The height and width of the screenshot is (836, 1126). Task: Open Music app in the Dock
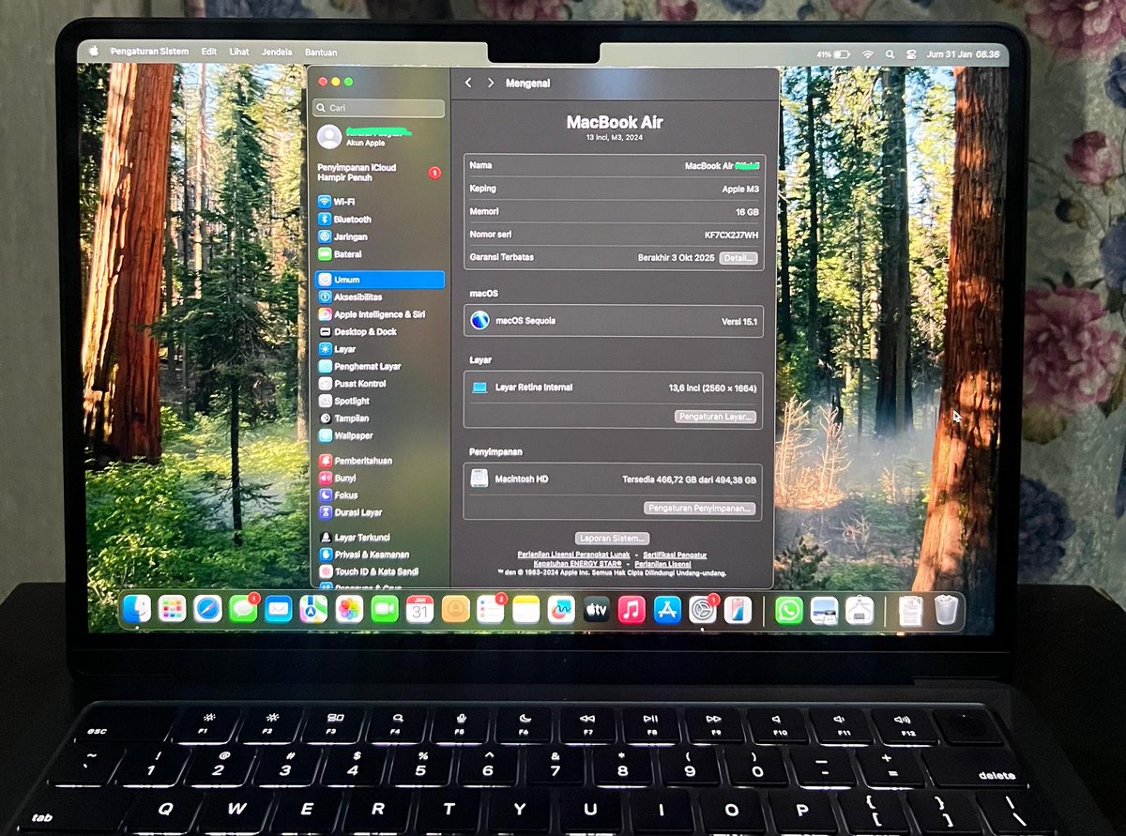pos(631,611)
